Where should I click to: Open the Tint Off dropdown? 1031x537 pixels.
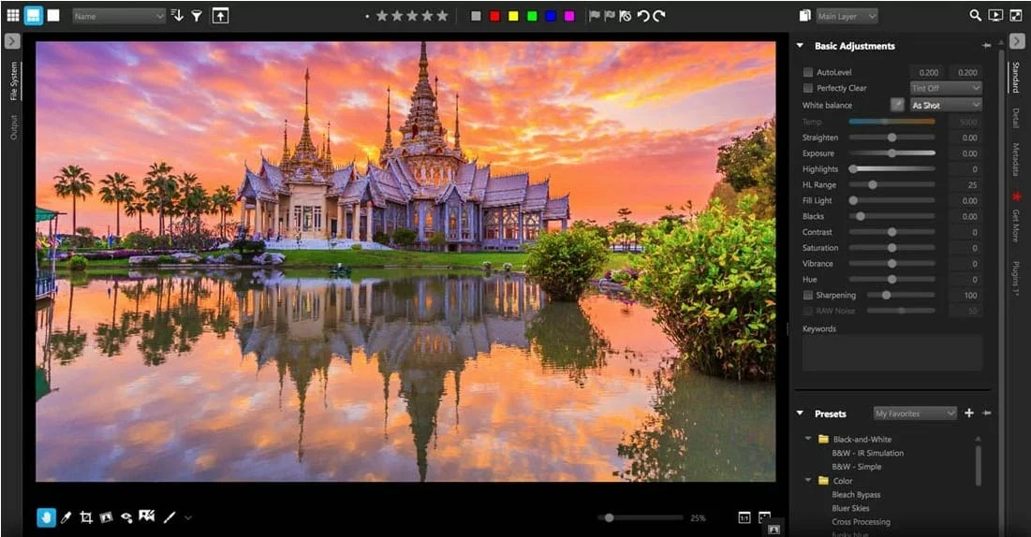pyautogui.click(x=946, y=88)
